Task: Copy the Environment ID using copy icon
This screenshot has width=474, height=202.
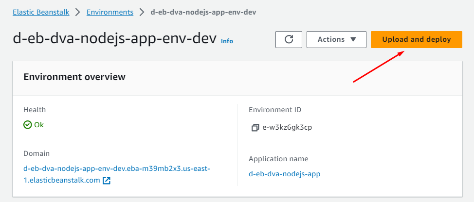Action: click(255, 128)
